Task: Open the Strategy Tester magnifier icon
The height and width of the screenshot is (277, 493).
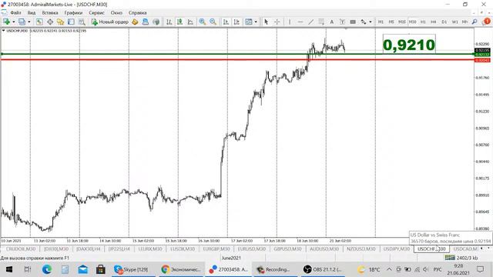Action: (82, 22)
